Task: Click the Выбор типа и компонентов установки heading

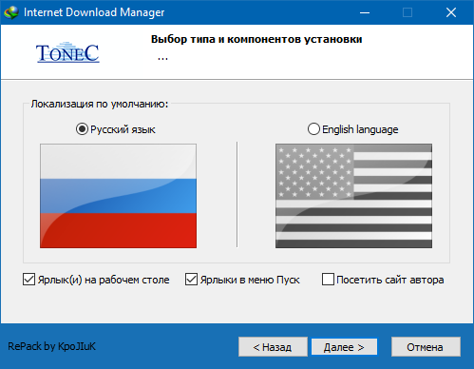Action: pyautogui.click(x=256, y=39)
